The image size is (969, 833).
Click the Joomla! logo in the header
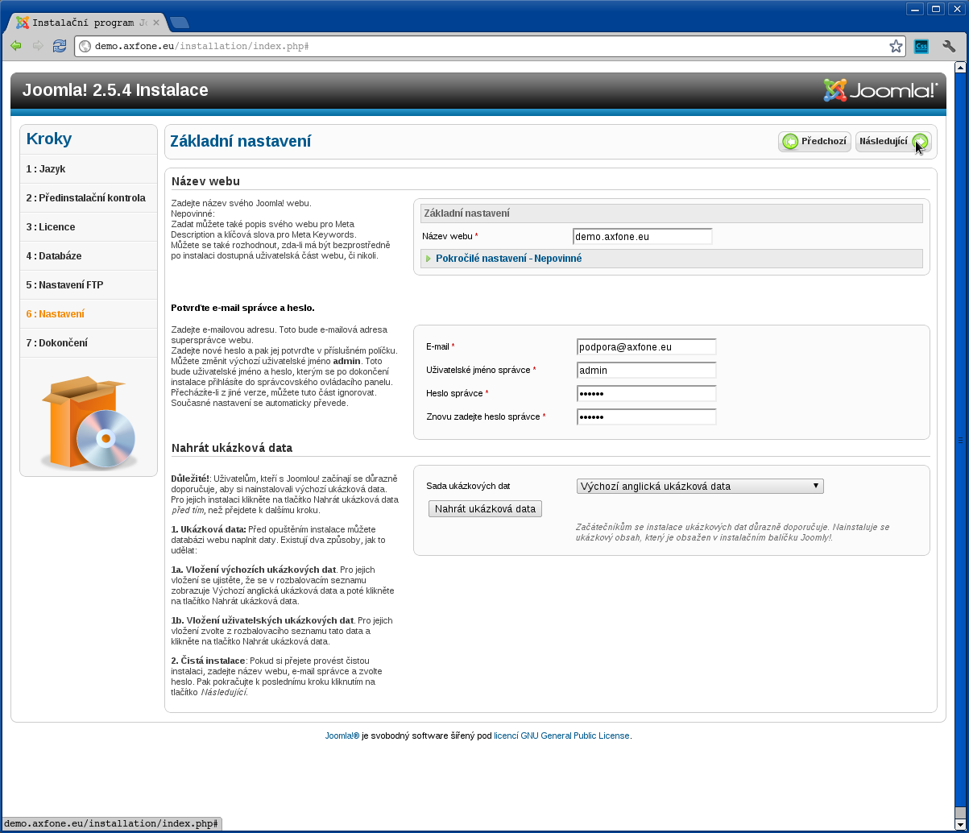(880, 90)
